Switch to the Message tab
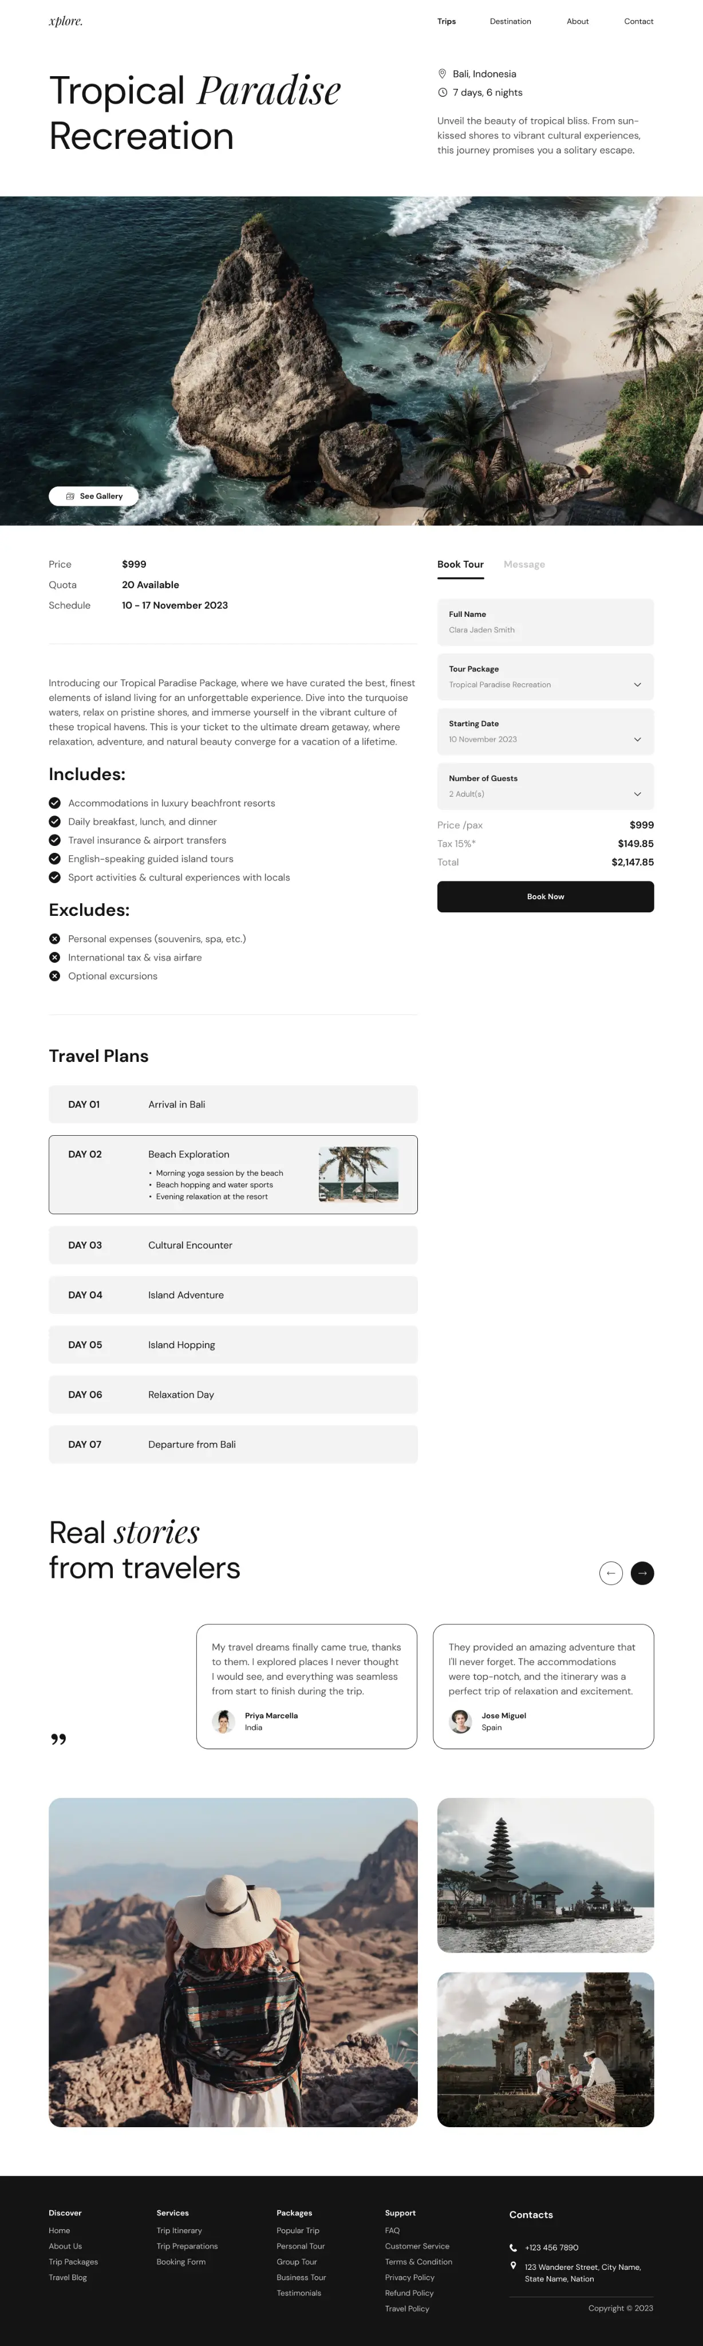 point(524,565)
